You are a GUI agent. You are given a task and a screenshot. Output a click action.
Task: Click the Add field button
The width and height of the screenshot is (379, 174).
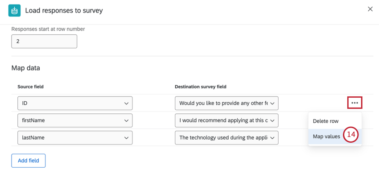click(x=28, y=161)
